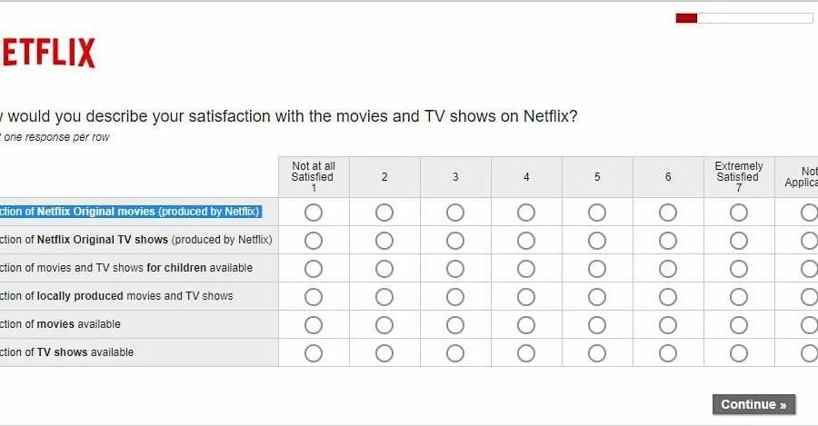The image size is (818, 426).
Task: Rate Netflix Original movies as 1
Action: pos(314,213)
